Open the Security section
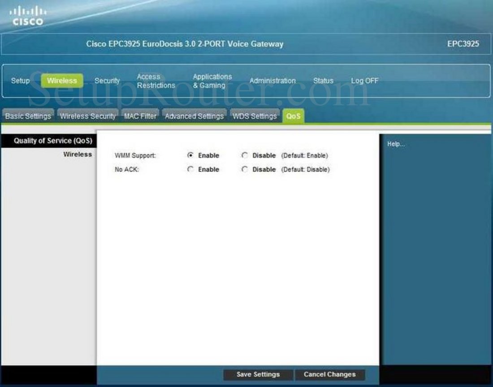Viewport: 493px width, 387px height. 107,81
